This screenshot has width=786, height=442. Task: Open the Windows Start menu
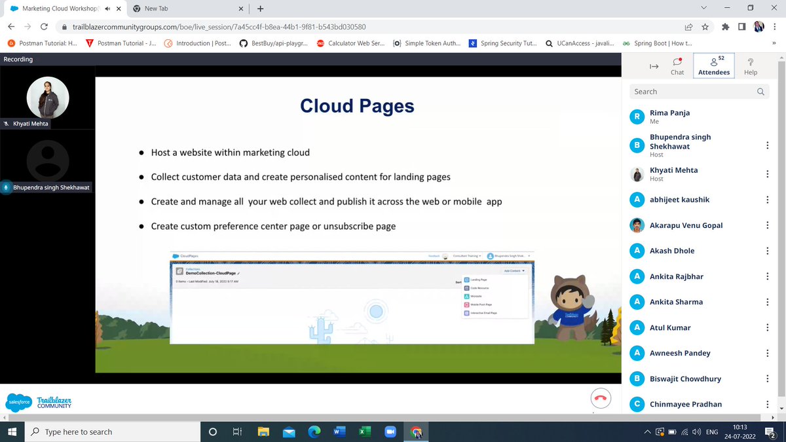(x=12, y=432)
